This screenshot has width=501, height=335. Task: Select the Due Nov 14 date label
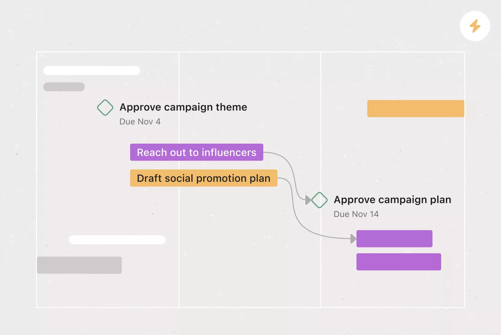pos(356,214)
